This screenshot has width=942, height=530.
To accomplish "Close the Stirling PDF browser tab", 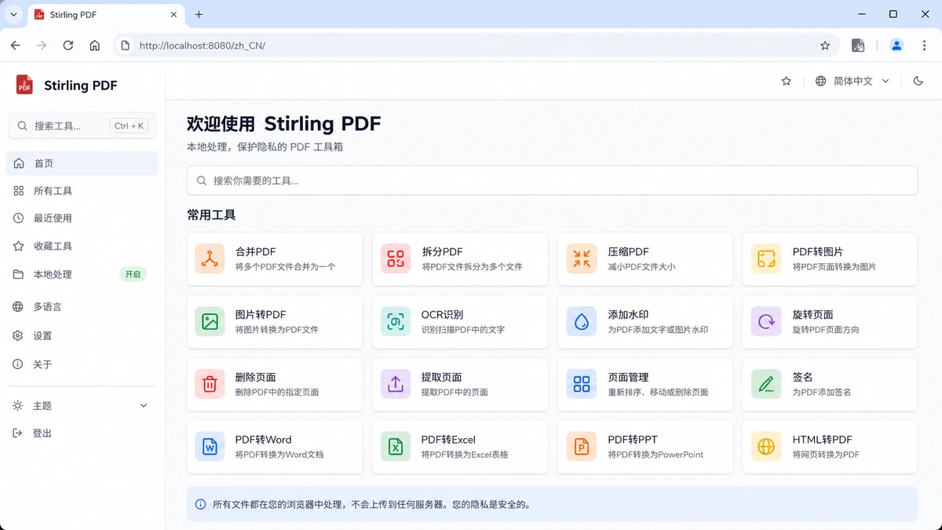I will (x=172, y=15).
